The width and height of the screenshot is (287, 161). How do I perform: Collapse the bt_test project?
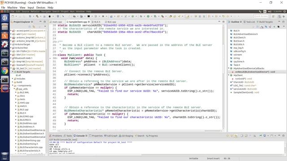pos(11,68)
